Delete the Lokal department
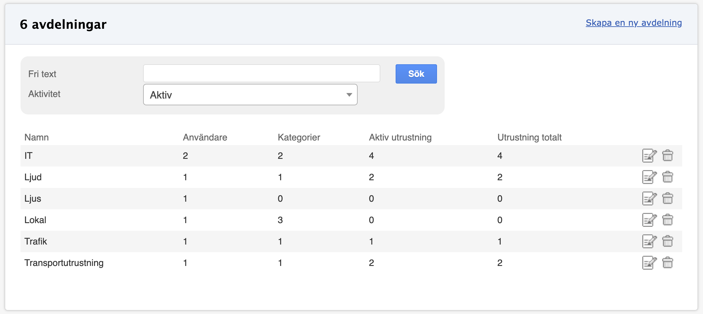Viewport: 703px width, 314px height. (667, 220)
